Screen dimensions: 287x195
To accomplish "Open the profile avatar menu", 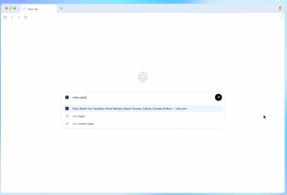I will tap(280, 8).
